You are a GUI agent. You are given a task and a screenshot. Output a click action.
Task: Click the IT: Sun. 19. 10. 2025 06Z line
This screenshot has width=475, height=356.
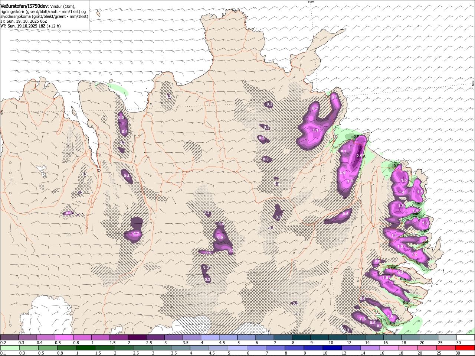[24, 21]
